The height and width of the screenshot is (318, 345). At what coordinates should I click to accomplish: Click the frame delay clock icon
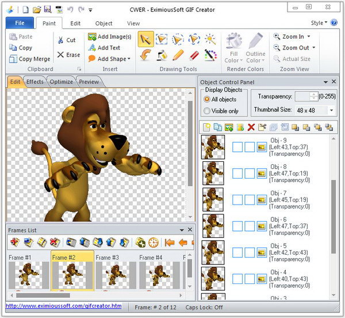154,243
